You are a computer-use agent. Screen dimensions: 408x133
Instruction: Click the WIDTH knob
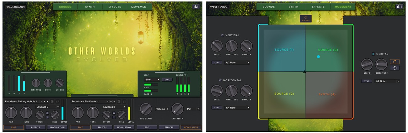tap(48, 83)
